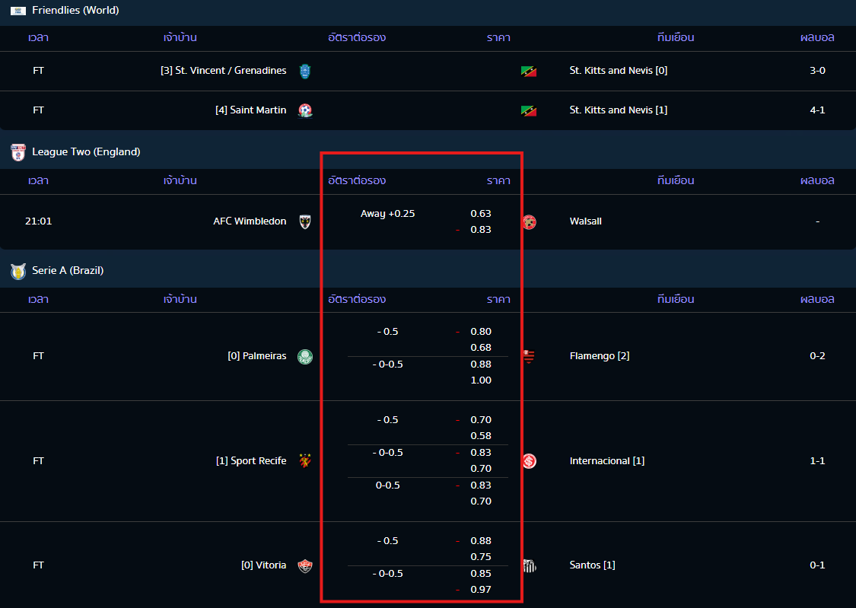Click the Serie A (Brazil) trophy icon

click(x=18, y=271)
